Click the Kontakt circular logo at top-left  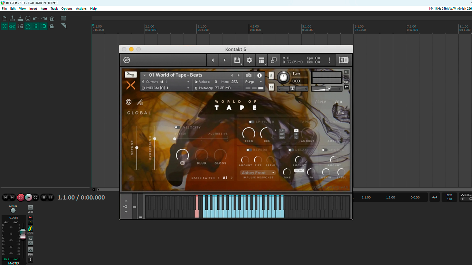click(x=126, y=60)
